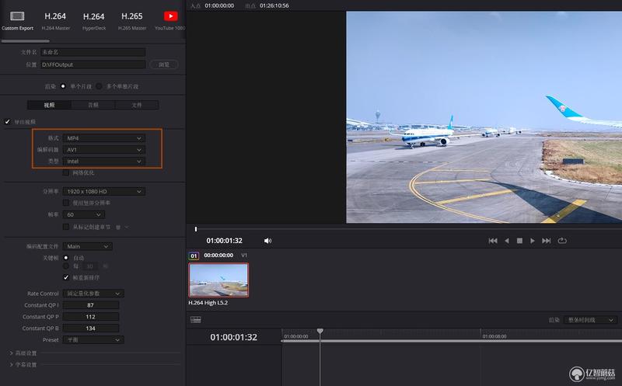Click the V1 track label
Screen dimensions: 622x386
(244, 256)
